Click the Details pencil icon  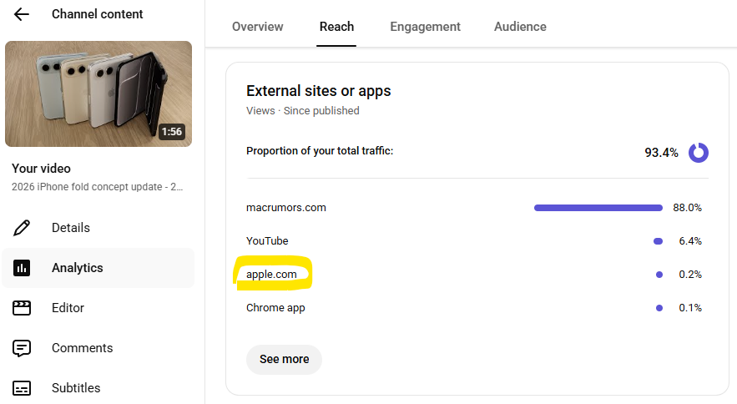[x=23, y=228]
